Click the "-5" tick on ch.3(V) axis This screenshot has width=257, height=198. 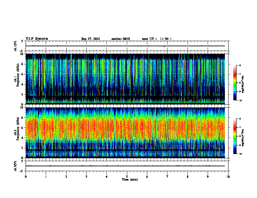[x=22, y=171]
